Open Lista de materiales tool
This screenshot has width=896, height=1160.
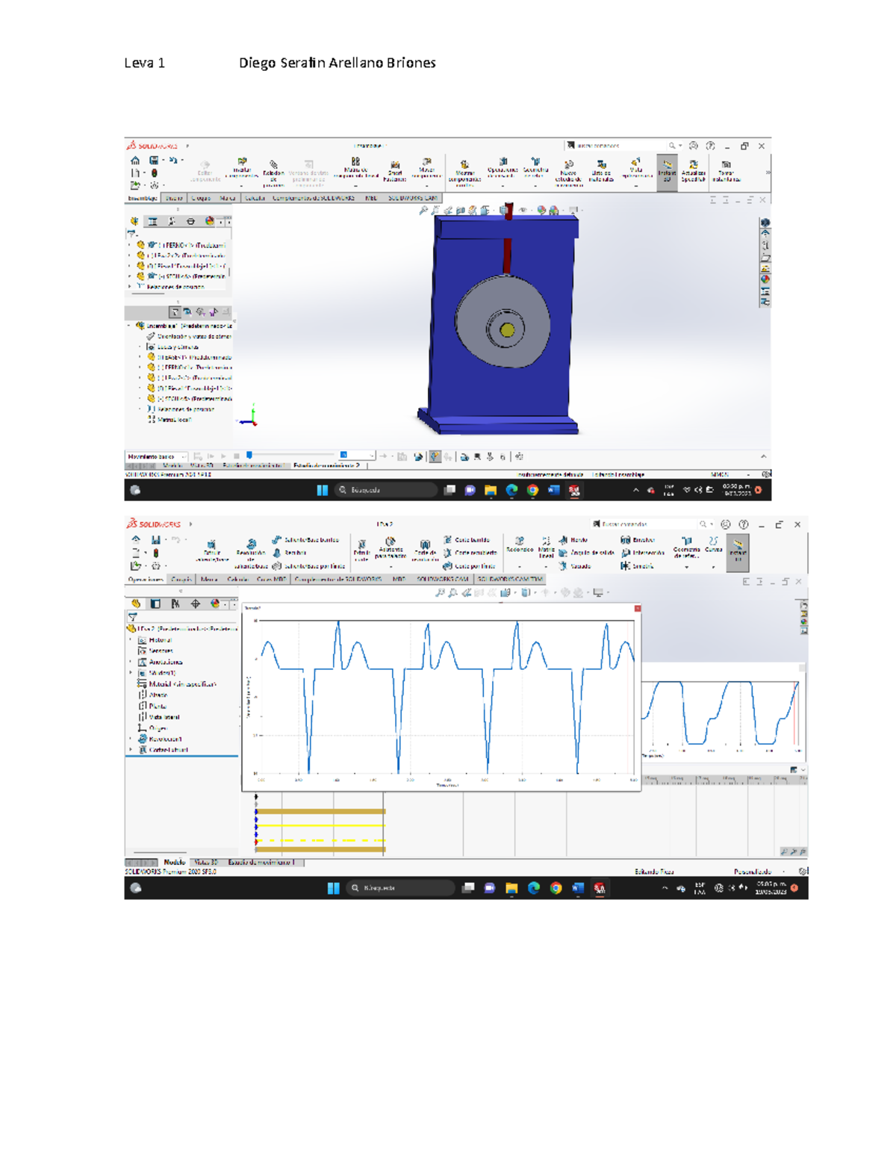tap(601, 170)
